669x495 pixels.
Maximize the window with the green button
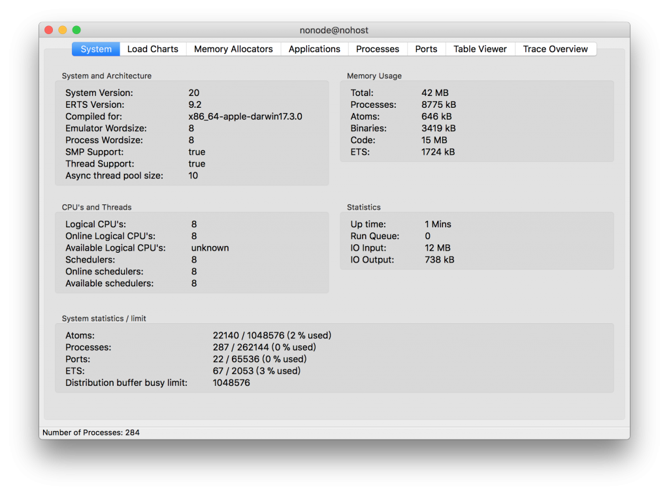pos(77,30)
